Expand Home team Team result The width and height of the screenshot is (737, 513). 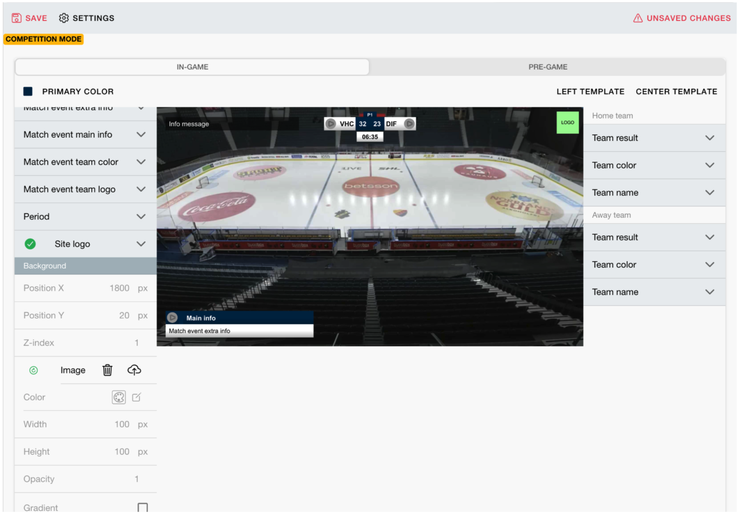pos(654,138)
